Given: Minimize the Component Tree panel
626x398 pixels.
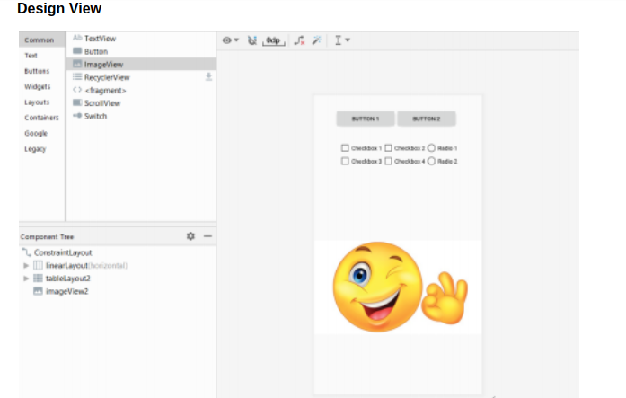Looking at the screenshot, I should pyautogui.click(x=207, y=236).
